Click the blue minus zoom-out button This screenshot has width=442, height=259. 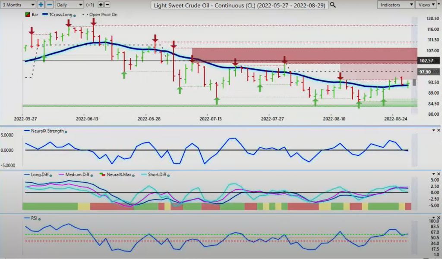[49, 5]
